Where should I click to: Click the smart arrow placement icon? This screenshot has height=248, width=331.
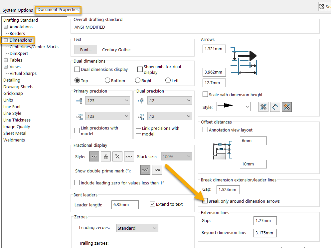tap(287, 107)
